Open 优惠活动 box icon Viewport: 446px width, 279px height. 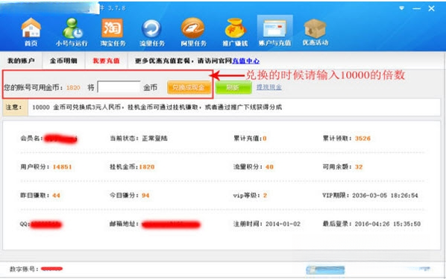(x=315, y=32)
